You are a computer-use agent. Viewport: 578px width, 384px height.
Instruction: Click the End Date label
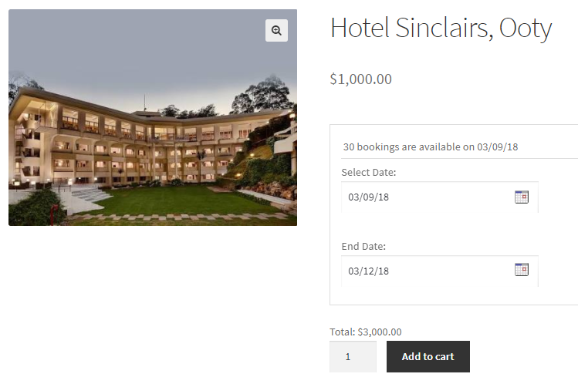(x=363, y=246)
